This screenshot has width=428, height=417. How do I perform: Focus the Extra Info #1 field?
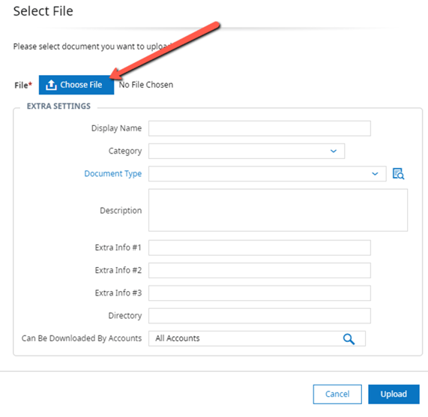click(x=259, y=247)
